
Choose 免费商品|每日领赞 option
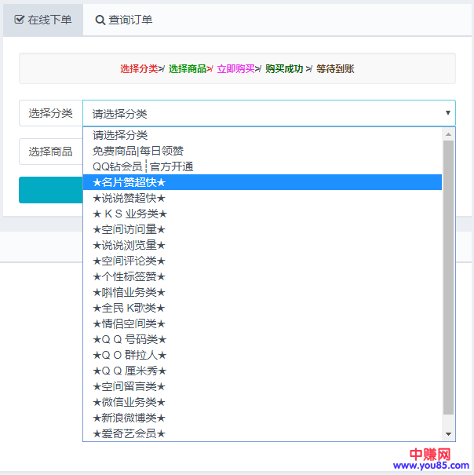coord(138,151)
